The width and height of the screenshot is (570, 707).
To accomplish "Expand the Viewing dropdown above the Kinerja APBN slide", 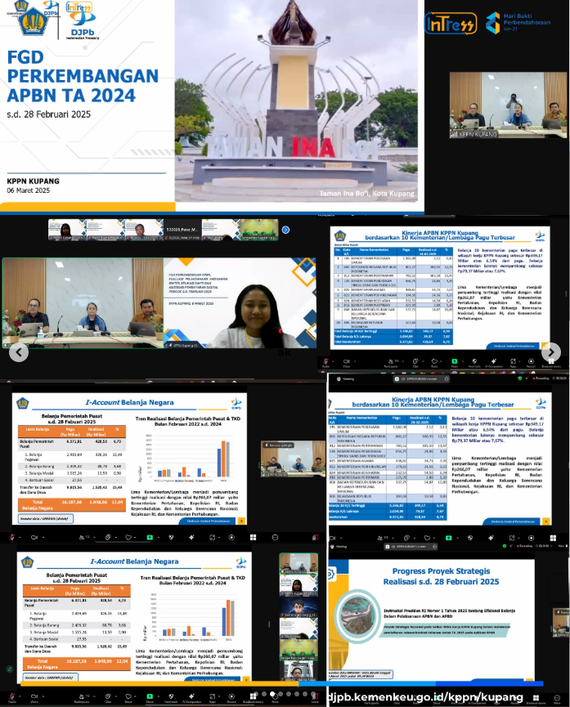I will 349,379.
